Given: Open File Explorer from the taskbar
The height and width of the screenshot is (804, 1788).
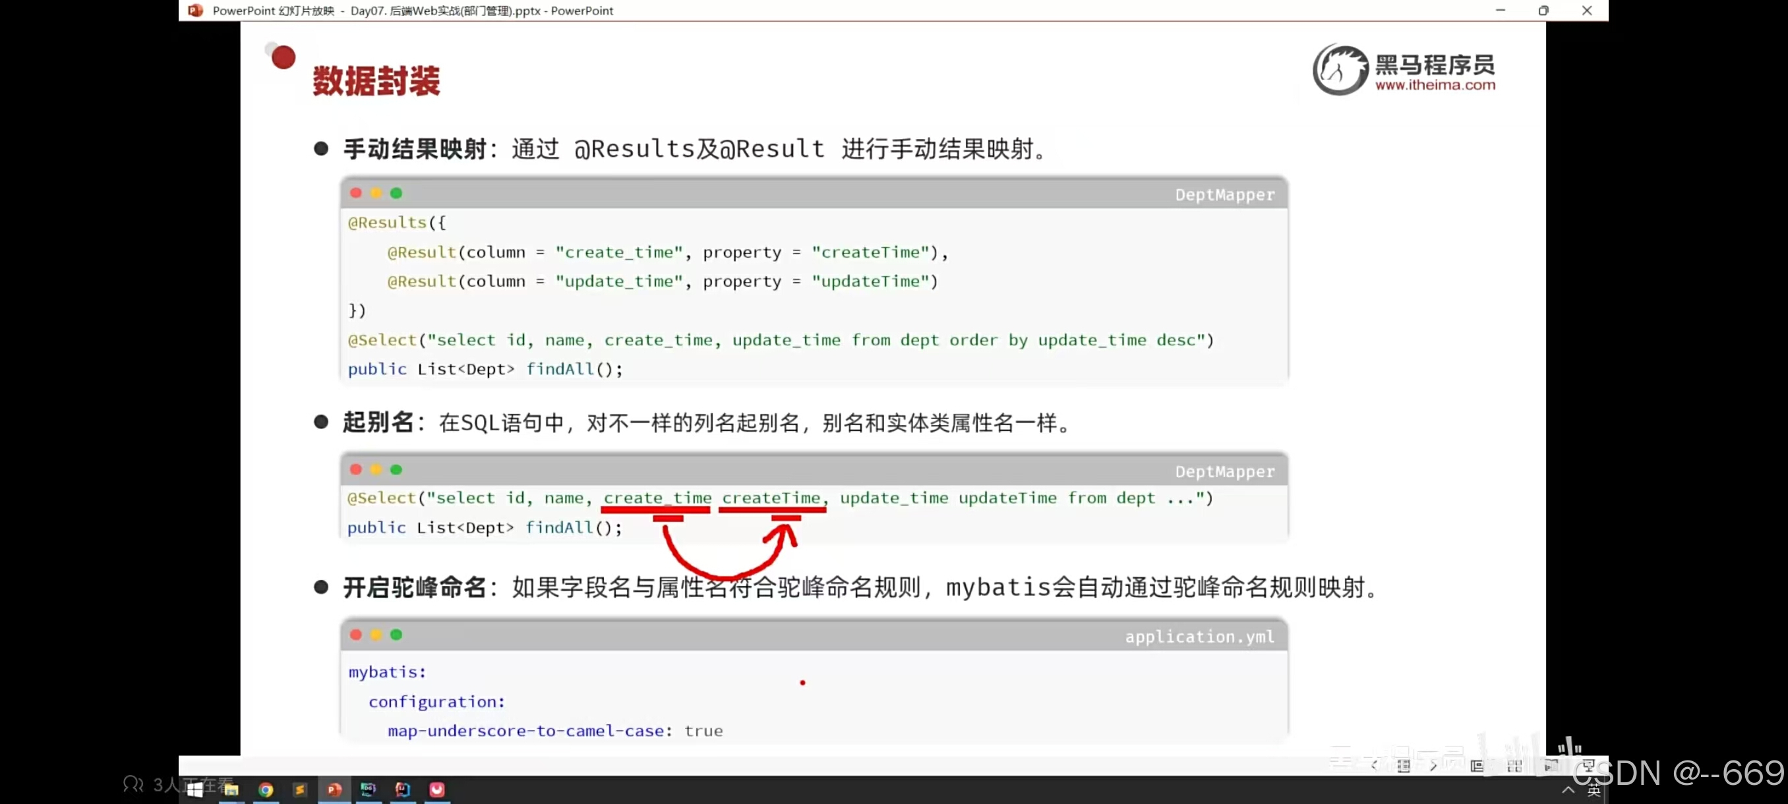Looking at the screenshot, I should [231, 790].
